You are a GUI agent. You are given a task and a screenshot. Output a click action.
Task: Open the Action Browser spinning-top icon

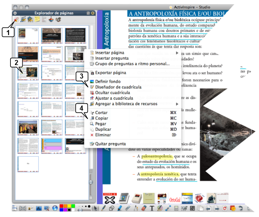(51, 19)
